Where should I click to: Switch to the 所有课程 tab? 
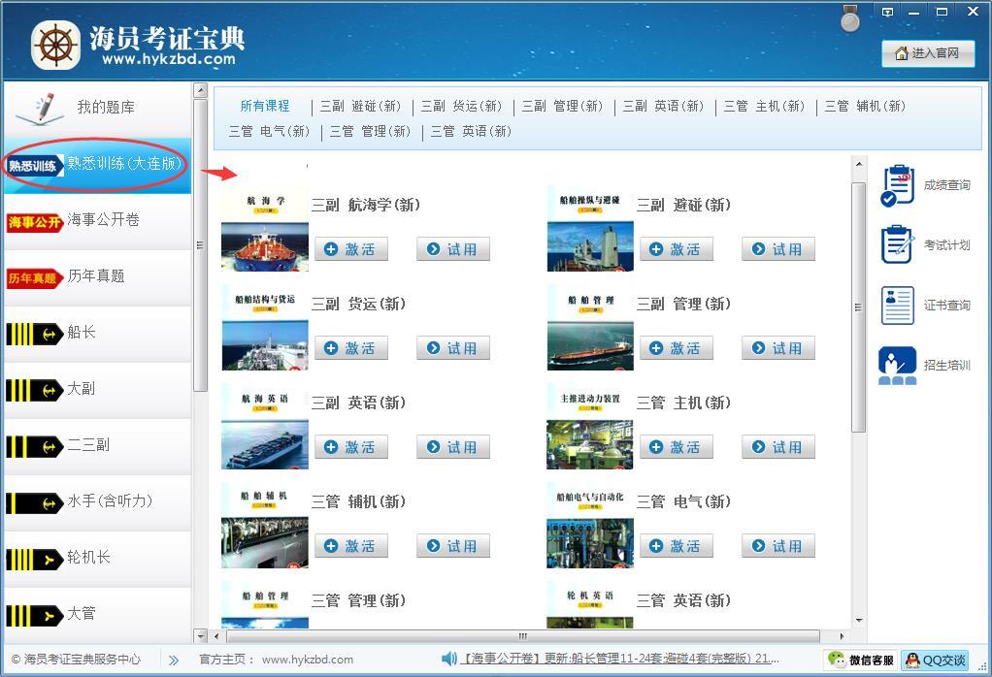(265, 106)
